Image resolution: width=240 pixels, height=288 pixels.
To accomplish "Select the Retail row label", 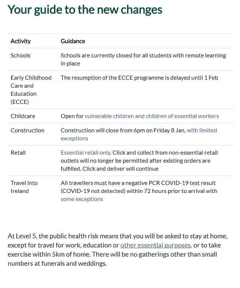I will point(18,153).
